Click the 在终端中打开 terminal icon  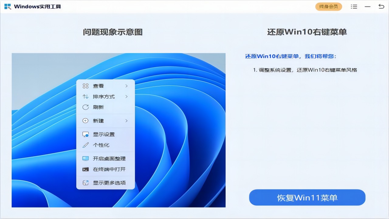tap(85, 169)
